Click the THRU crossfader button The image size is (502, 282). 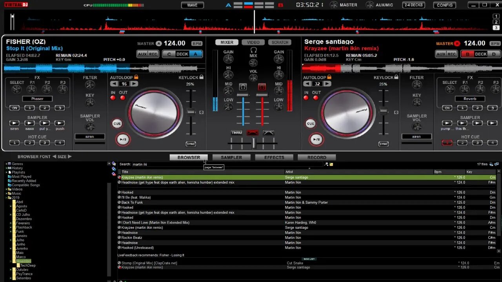(x=237, y=133)
